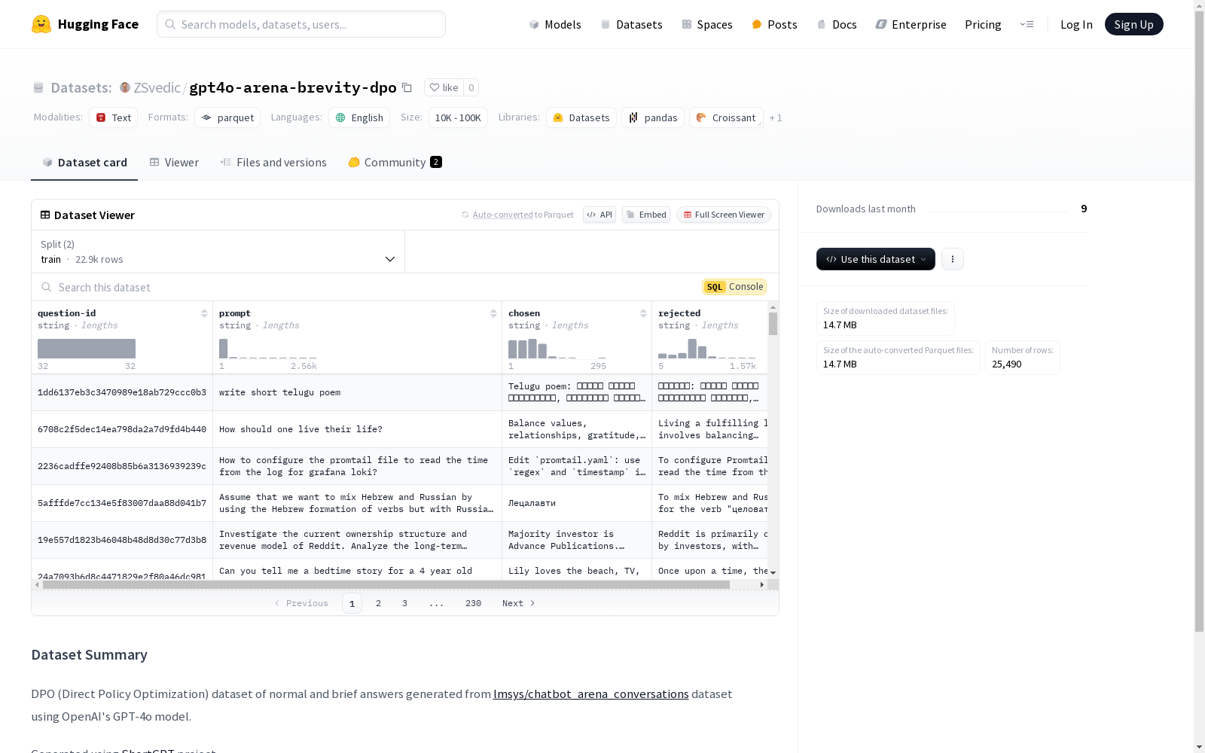The height and width of the screenshot is (753, 1205).
Task: Open the Docs page
Action: click(837, 24)
